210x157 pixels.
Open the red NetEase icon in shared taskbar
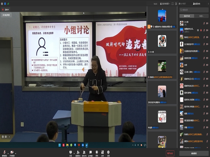[x=64, y=145]
